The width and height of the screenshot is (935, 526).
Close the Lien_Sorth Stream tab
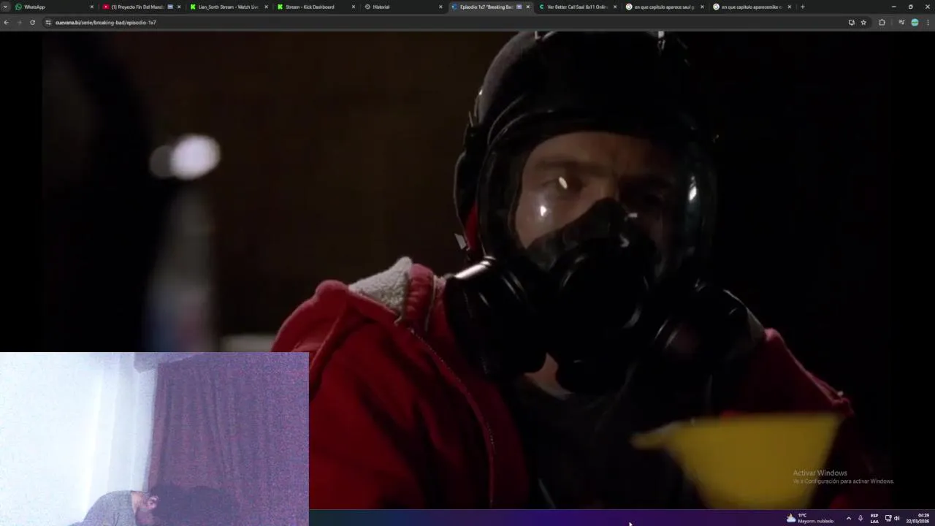(x=266, y=7)
